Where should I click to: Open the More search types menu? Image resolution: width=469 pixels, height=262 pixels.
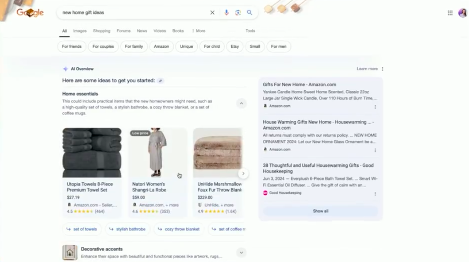coord(199,31)
